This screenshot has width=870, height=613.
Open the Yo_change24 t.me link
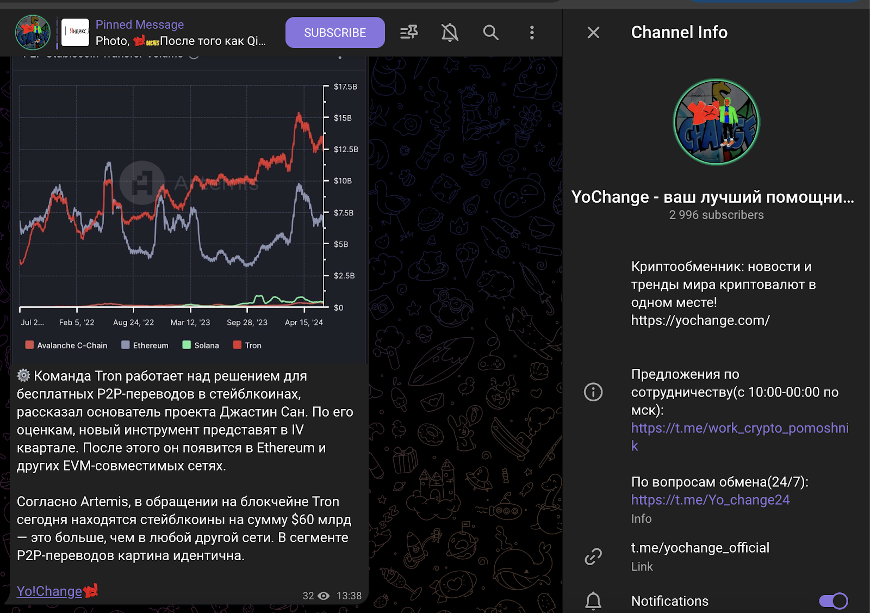[710, 500]
